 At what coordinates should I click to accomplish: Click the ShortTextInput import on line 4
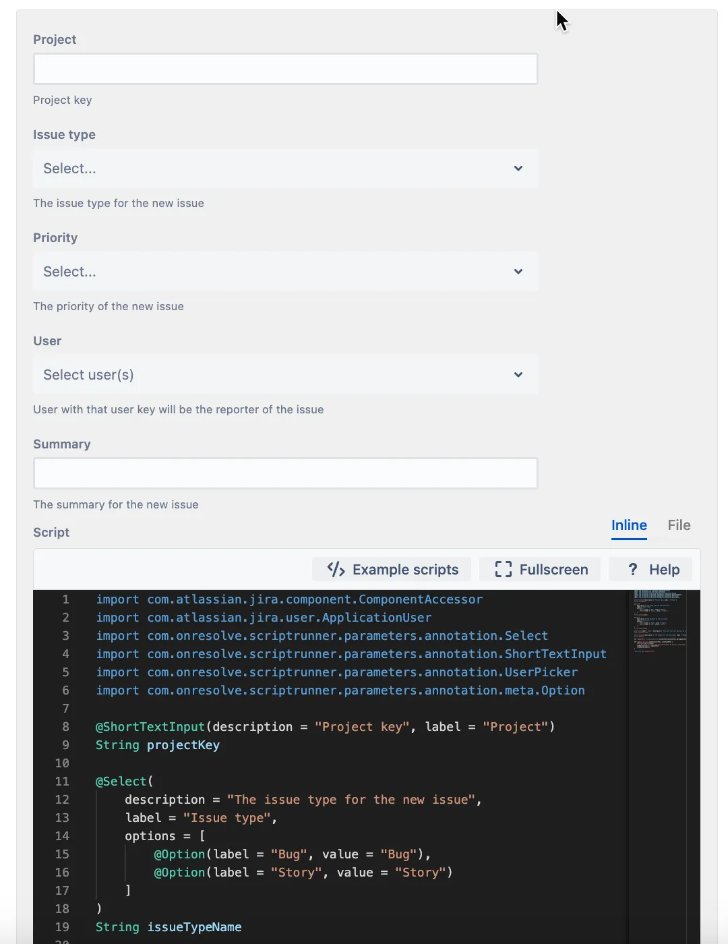(351, 654)
